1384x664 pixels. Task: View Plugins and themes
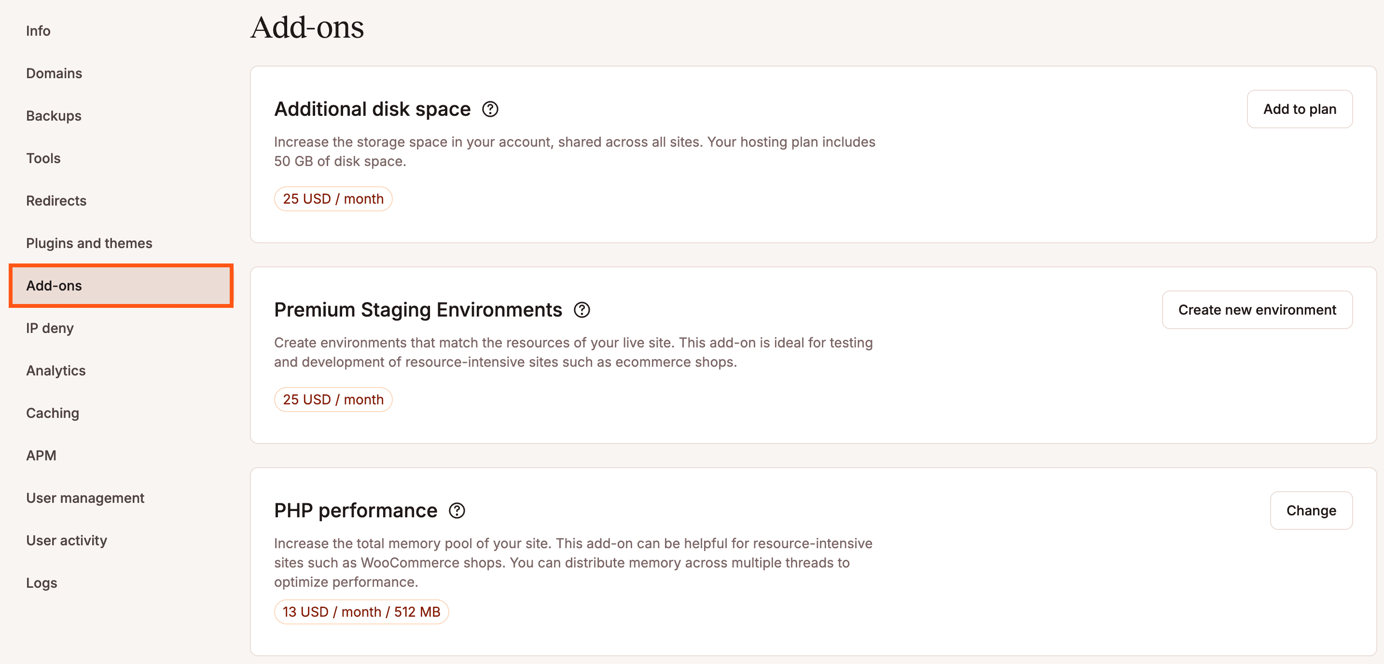click(x=89, y=243)
